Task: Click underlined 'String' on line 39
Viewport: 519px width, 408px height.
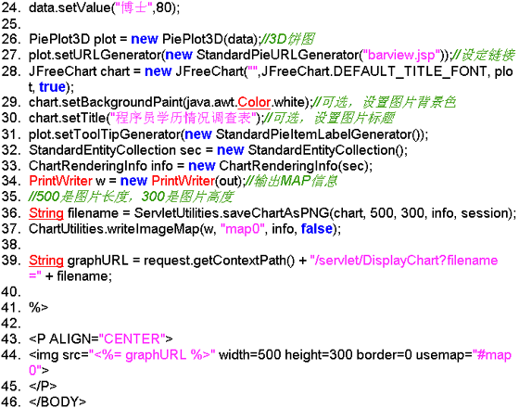Action: 46,261
